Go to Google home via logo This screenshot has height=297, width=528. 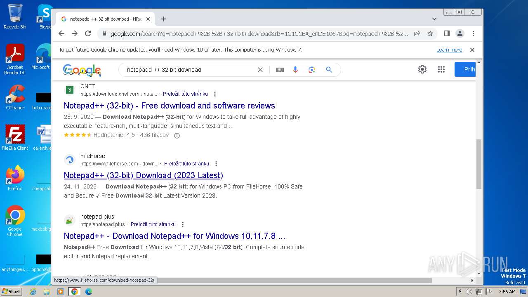tap(82, 70)
